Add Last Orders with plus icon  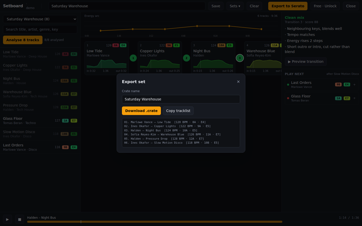[x=354, y=85]
